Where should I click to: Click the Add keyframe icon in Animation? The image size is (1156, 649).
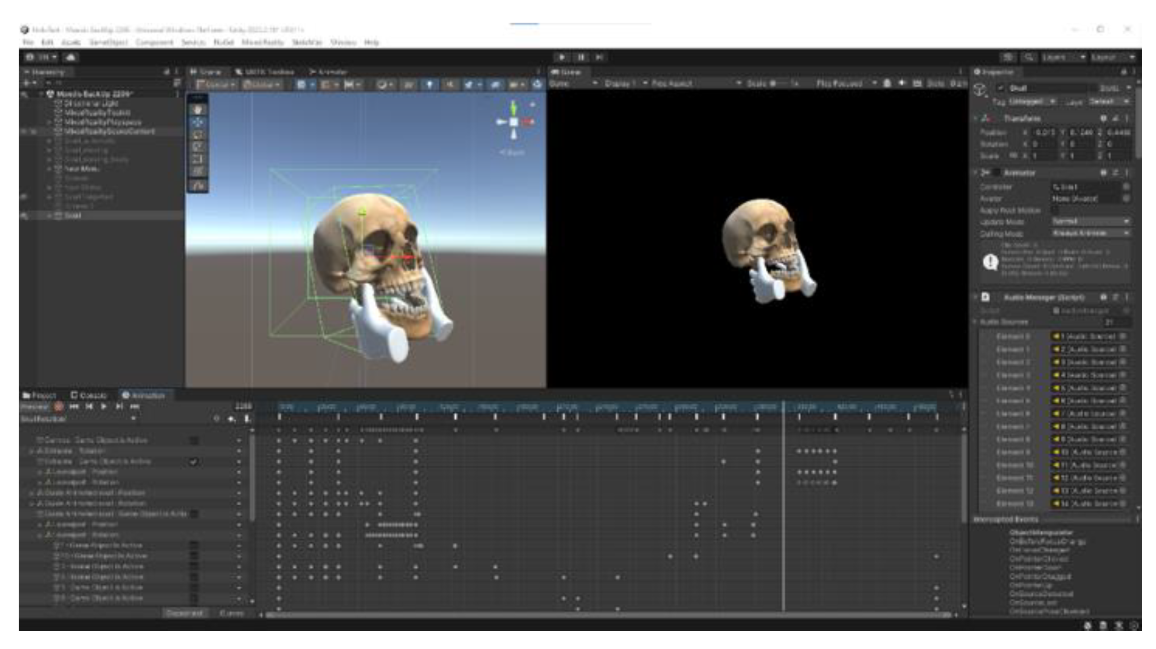pos(231,419)
